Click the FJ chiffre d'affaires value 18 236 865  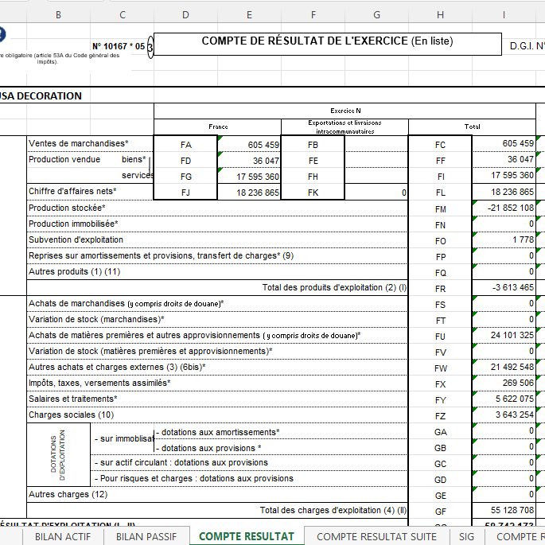pos(249,193)
